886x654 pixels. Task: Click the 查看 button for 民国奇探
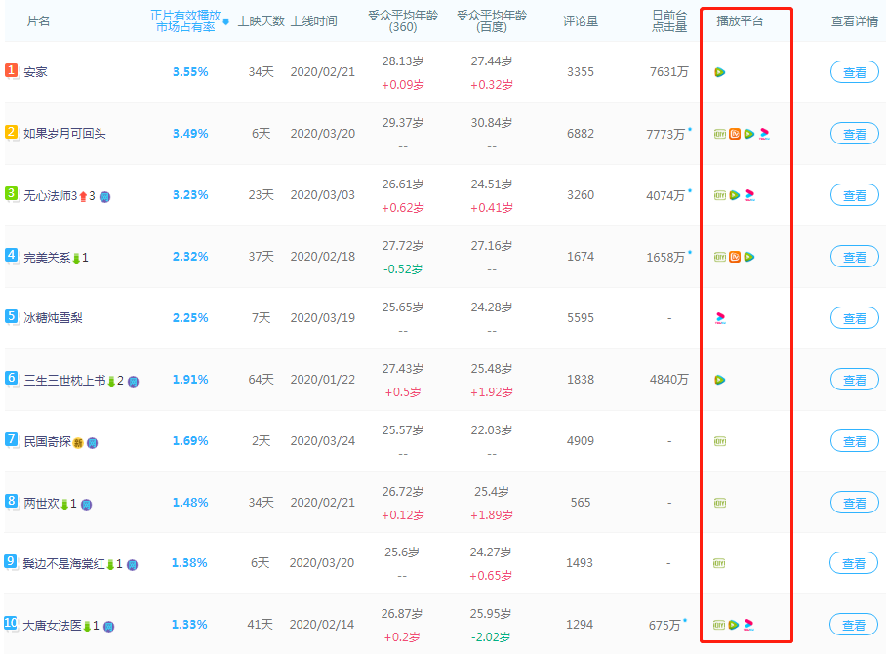click(855, 441)
